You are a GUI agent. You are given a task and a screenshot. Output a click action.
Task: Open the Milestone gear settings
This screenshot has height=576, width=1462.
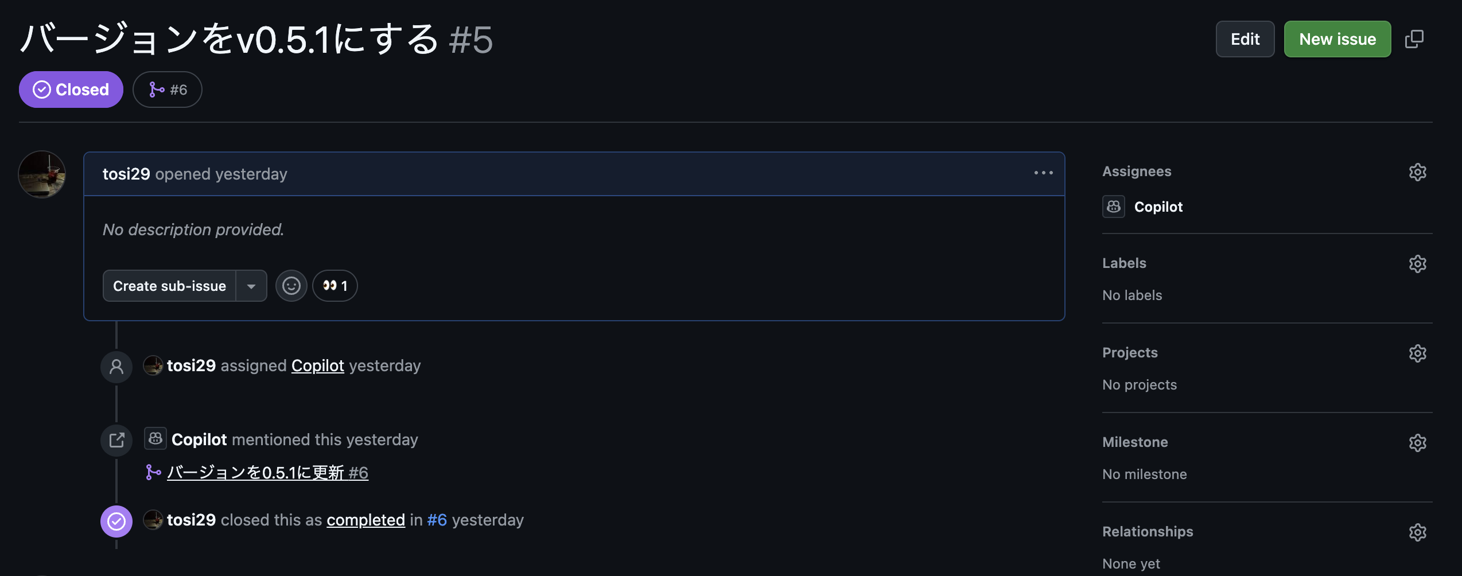(1417, 443)
